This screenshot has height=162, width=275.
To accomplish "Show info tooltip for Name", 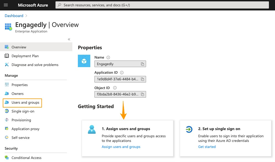I will [108, 57].
